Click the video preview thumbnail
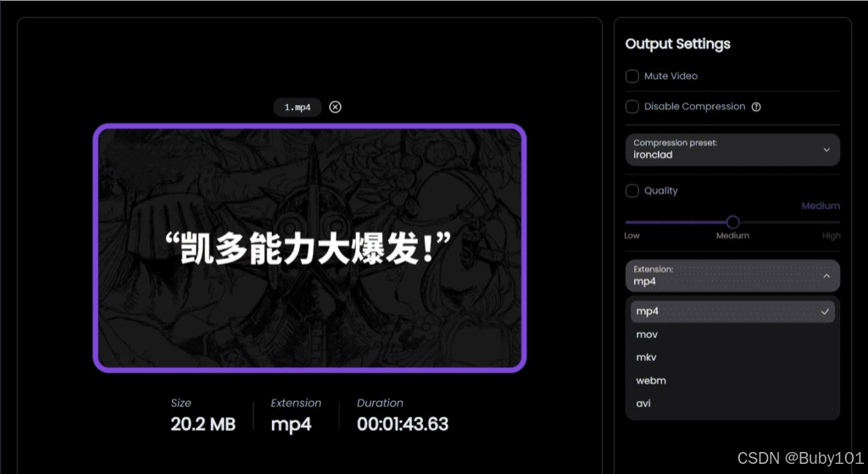The width and height of the screenshot is (868, 474). tap(309, 248)
